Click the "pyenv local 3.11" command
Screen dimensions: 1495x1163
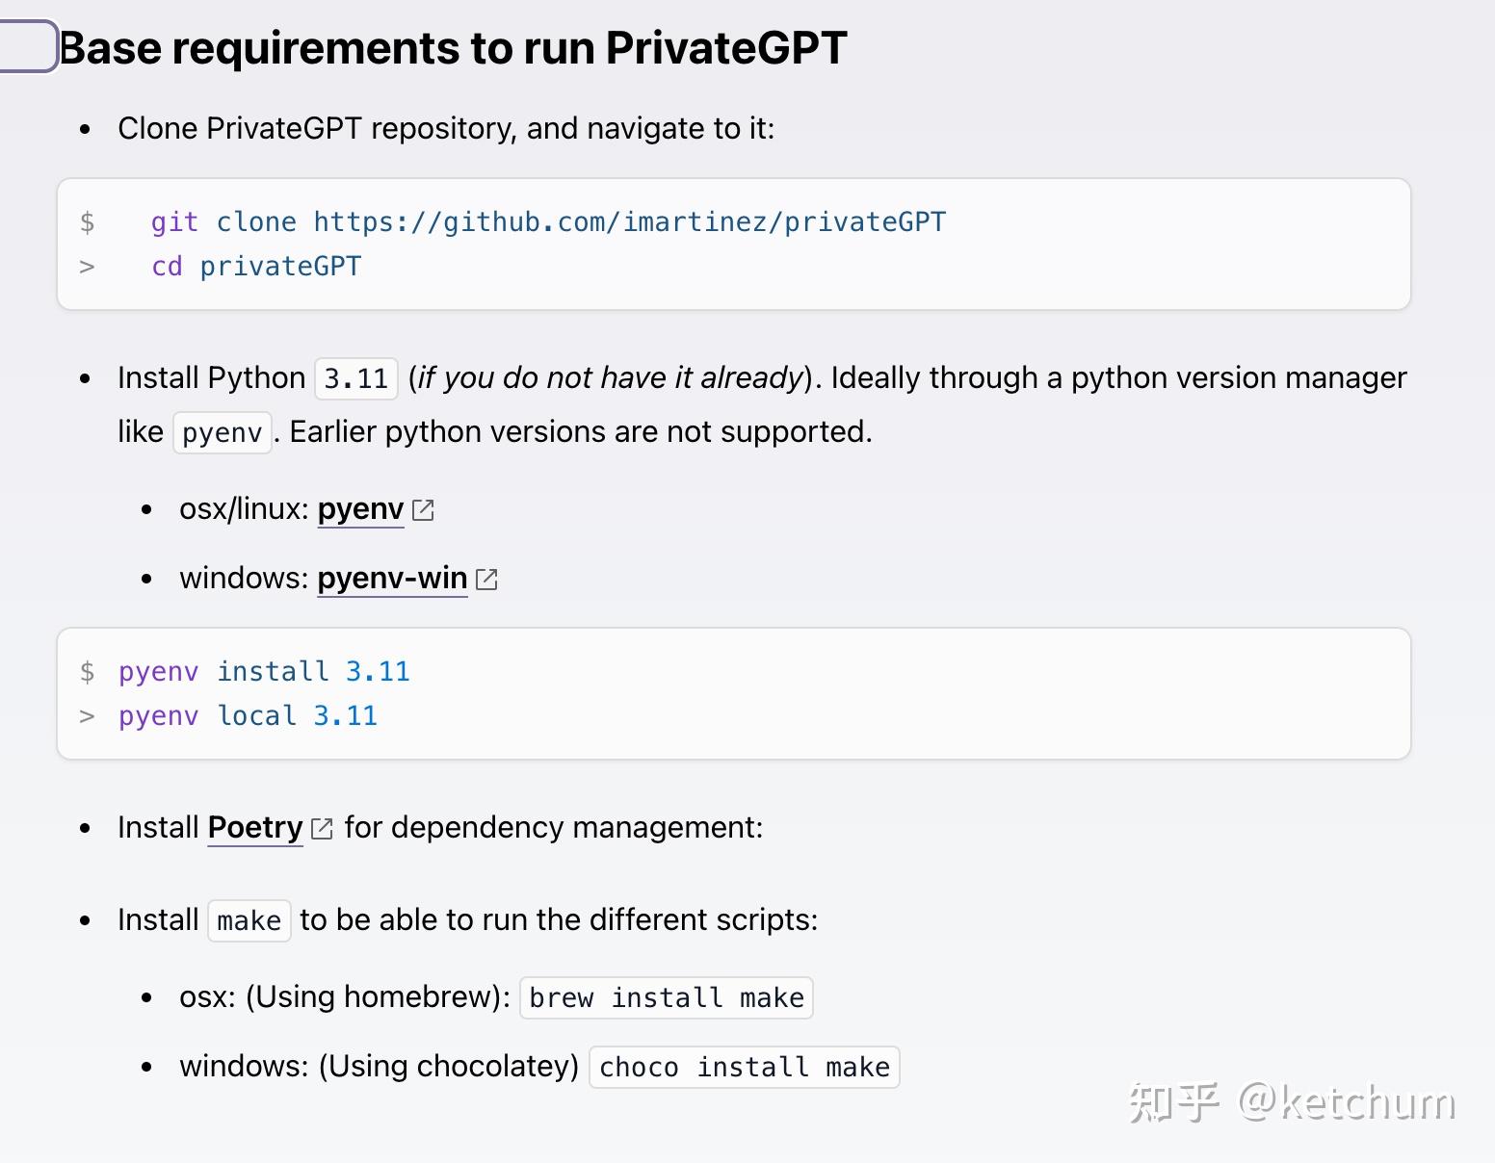248,716
